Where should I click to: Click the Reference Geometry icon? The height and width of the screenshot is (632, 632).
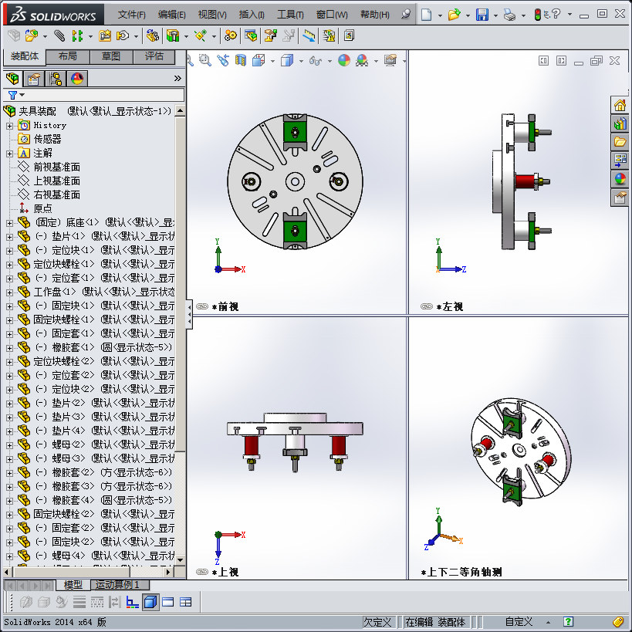201,35
